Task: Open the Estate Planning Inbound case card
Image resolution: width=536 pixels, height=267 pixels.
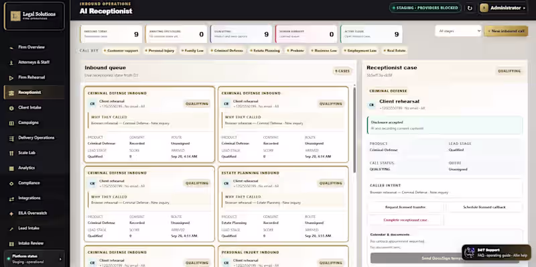Action: pos(283,204)
